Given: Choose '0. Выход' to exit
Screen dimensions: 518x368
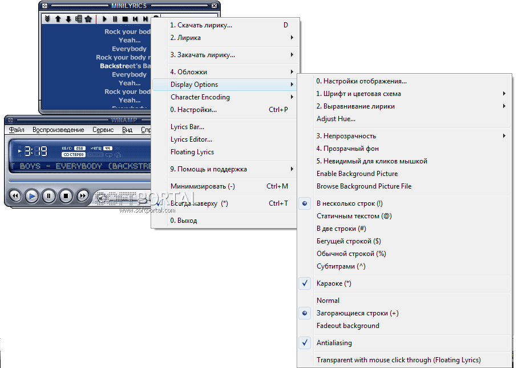Looking at the screenshot, I should pos(225,221).
